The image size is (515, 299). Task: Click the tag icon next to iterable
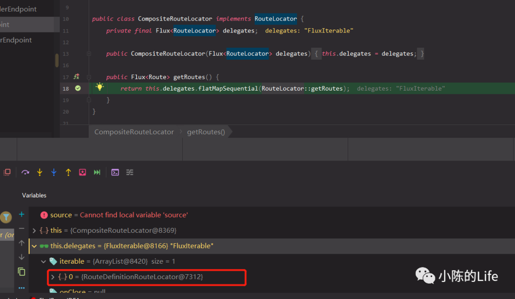click(x=53, y=261)
